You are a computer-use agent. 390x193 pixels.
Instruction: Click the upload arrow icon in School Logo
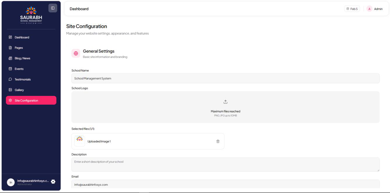click(x=225, y=102)
